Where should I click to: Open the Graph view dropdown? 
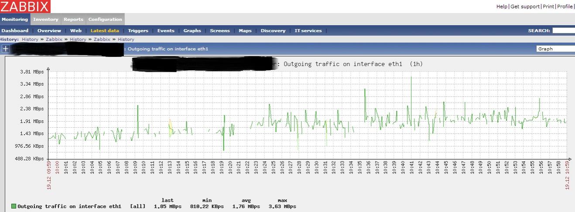(x=556, y=49)
